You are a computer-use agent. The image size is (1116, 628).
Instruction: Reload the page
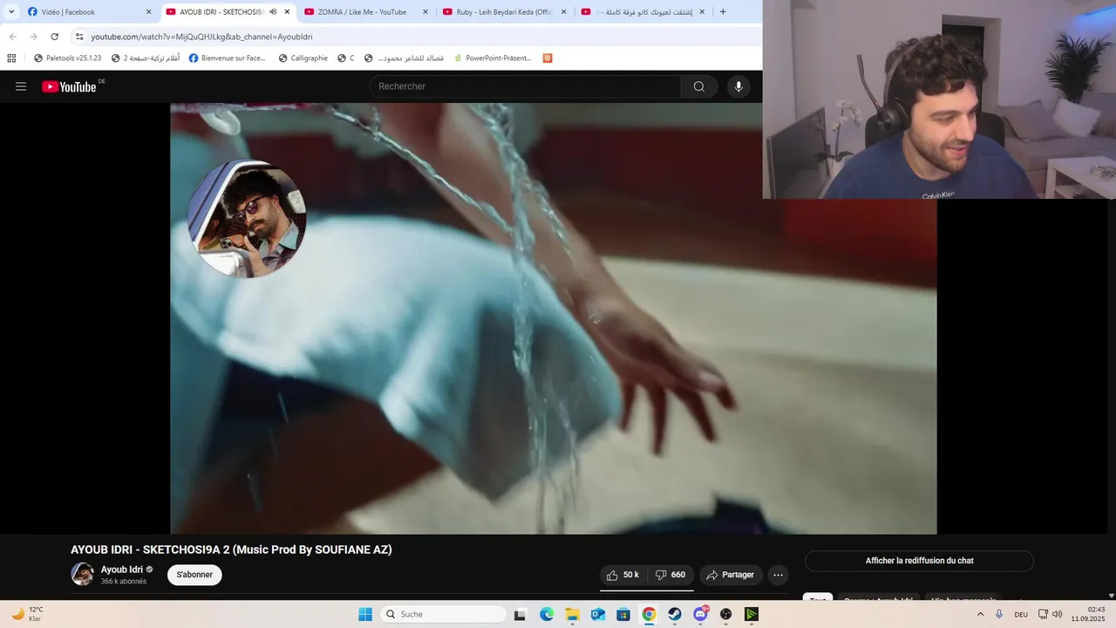(54, 37)
